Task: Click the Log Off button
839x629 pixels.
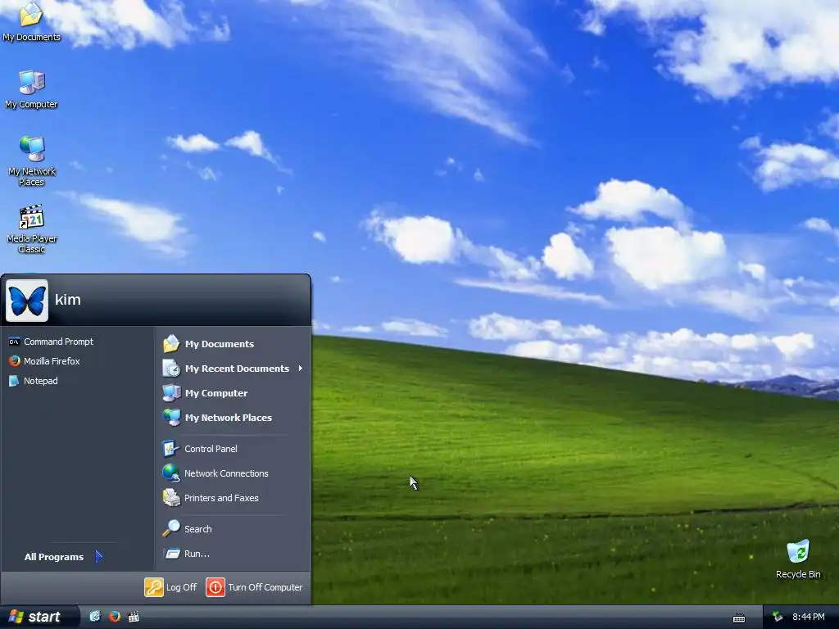Action: (170, 587)
